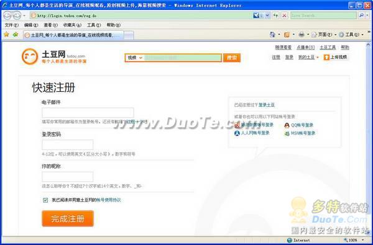This screenshot has height=245, width=373.
Task: Click the magnifier search icon
Action: 361,16
